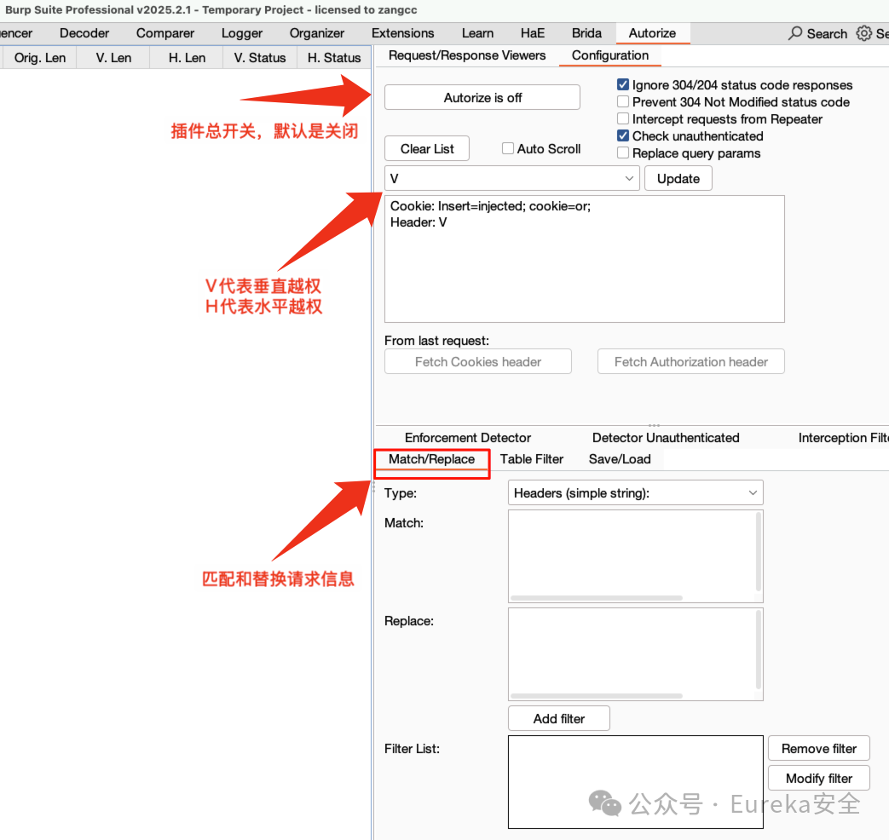
Task: Click the Search magnifier icon
Action: point(795,33)
